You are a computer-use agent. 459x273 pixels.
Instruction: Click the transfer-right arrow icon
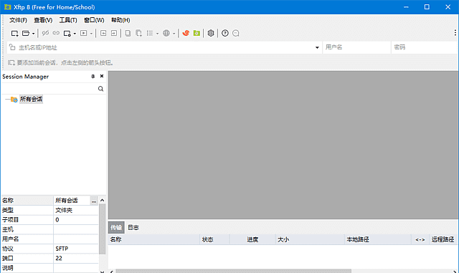[x=114, y=33]
